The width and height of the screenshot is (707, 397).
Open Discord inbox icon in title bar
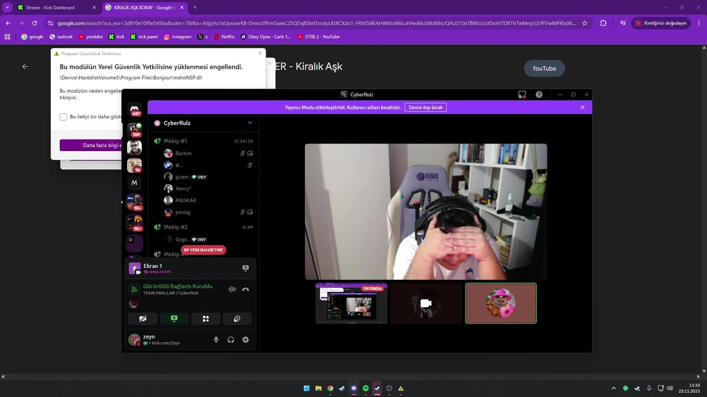point(522,94)
